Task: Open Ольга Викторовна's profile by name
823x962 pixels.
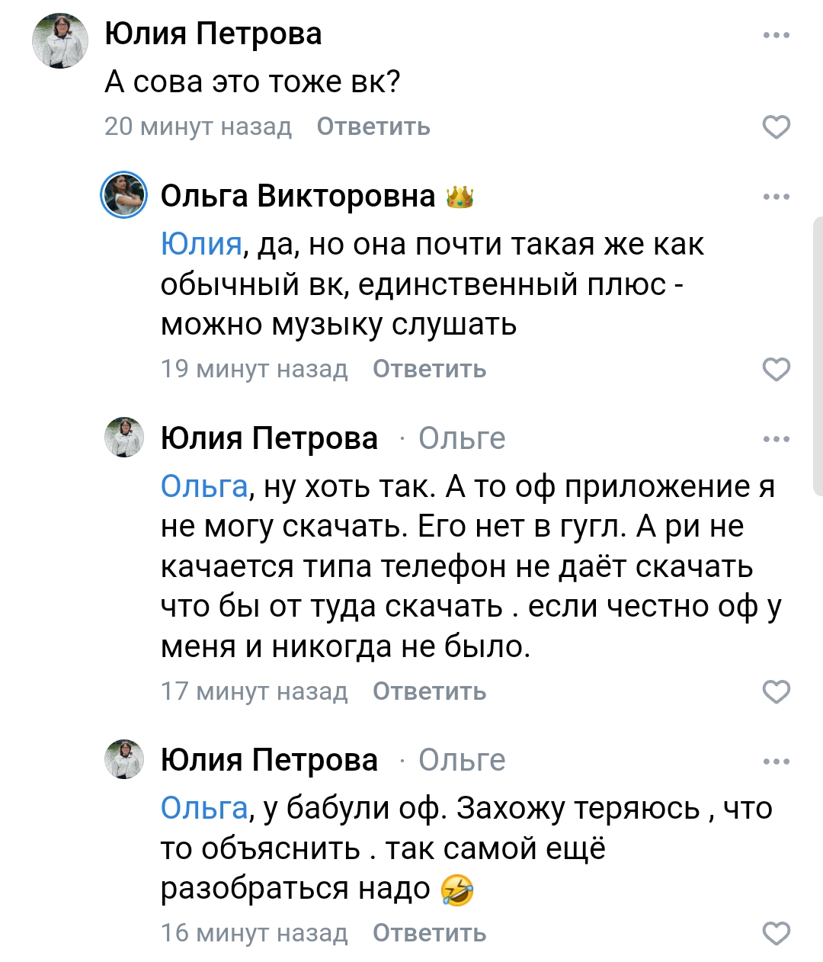Action: coord(297,196)
